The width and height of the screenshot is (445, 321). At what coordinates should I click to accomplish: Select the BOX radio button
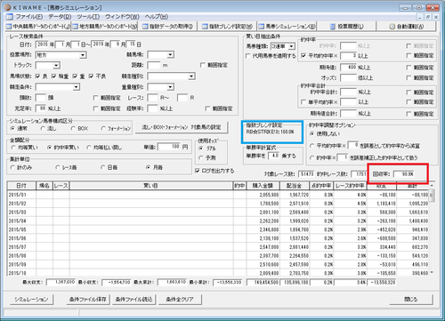coord(73,129)
